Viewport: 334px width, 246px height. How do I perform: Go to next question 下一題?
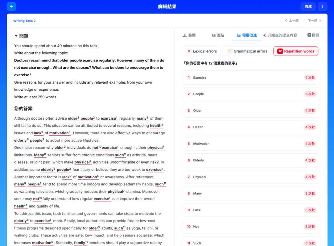(x=315, y=21)
